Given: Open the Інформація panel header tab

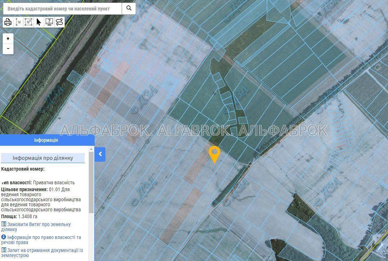Looking at the screenshot, I should [x=47, y=140].
